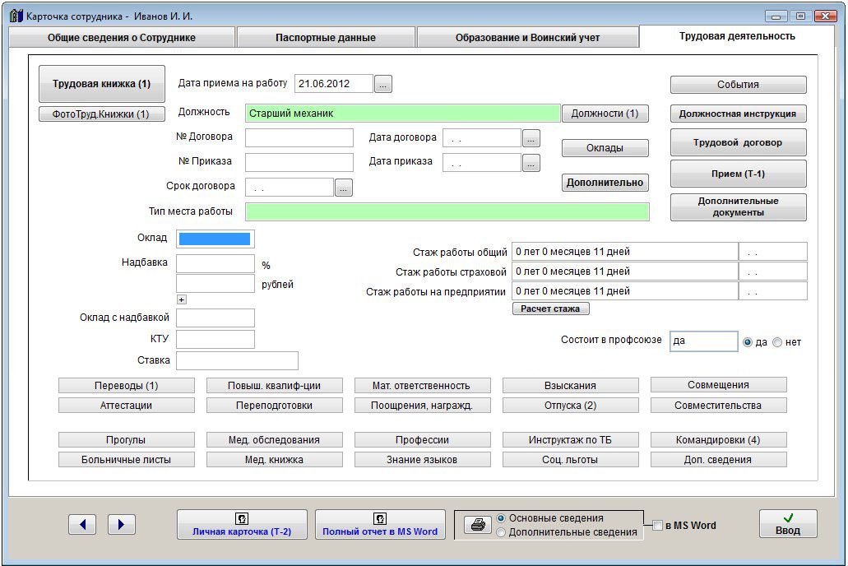848x566 pixels.
Task: Open date picker for Дата приема на работу
Action: tap(384, 83)
